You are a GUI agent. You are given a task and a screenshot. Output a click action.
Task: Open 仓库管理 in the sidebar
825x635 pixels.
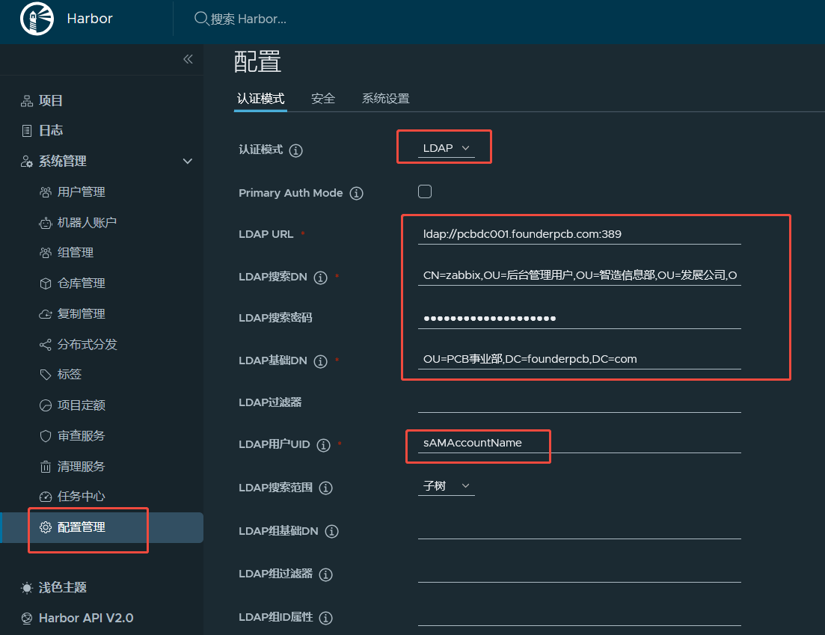click(81, 283)
